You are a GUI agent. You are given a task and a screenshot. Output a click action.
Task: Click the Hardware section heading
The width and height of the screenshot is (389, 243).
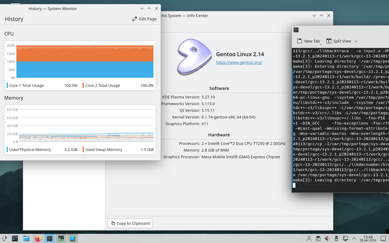[x=219, y=135]
